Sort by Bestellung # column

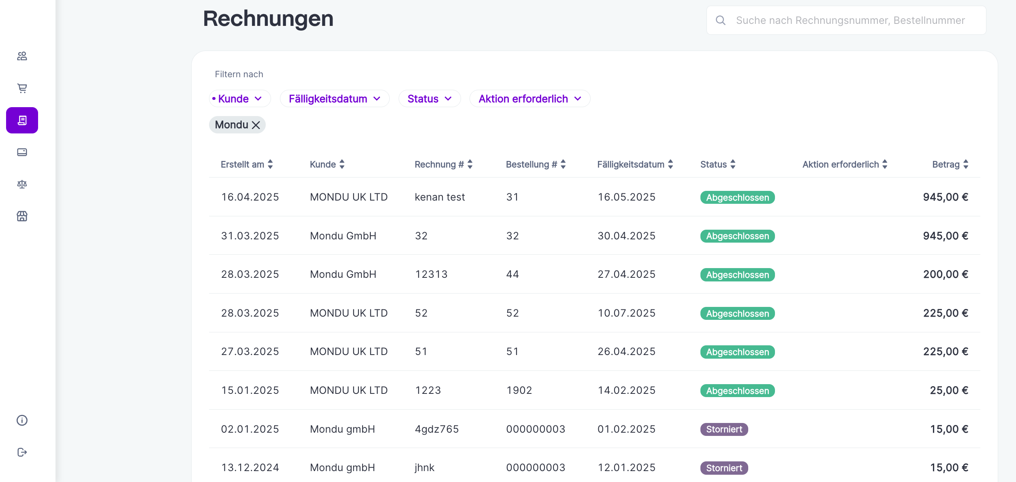click(563, 164)
